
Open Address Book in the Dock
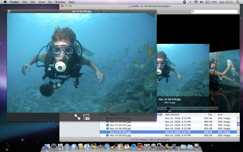81,146
